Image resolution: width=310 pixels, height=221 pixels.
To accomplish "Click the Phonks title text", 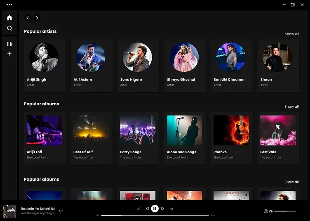I will (220, 152).
